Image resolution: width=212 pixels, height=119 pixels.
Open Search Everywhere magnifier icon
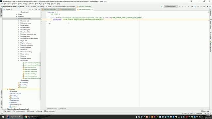point(210,7)
